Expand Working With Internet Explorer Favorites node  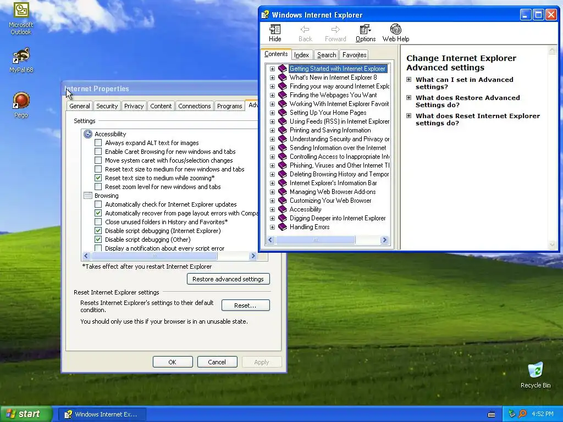tap(272, 104)
